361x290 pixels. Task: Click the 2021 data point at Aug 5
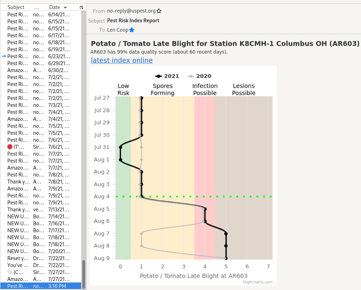point(205,209)
